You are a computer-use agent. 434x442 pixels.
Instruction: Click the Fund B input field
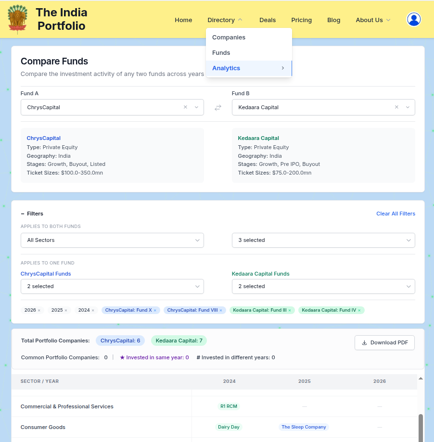click(323, 107)
